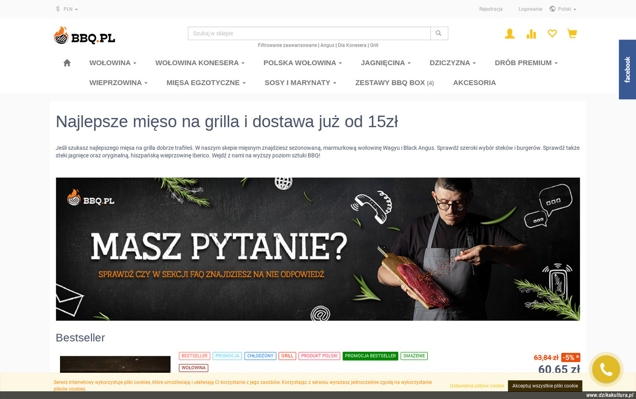Click the search magnifier button
636x399 pixels.
pos(439,33)
